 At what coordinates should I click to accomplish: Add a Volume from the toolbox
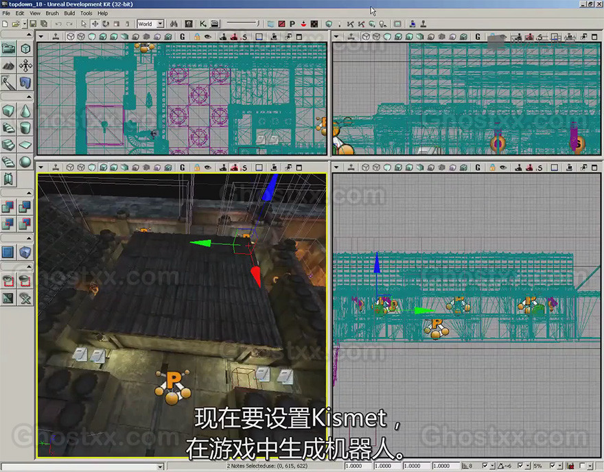pyautogui.click(x=25, y=252)
